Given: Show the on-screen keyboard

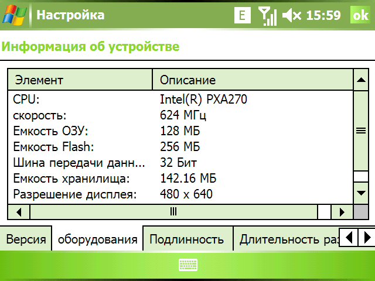Looking at the screenshot, I should coord(187,265).
